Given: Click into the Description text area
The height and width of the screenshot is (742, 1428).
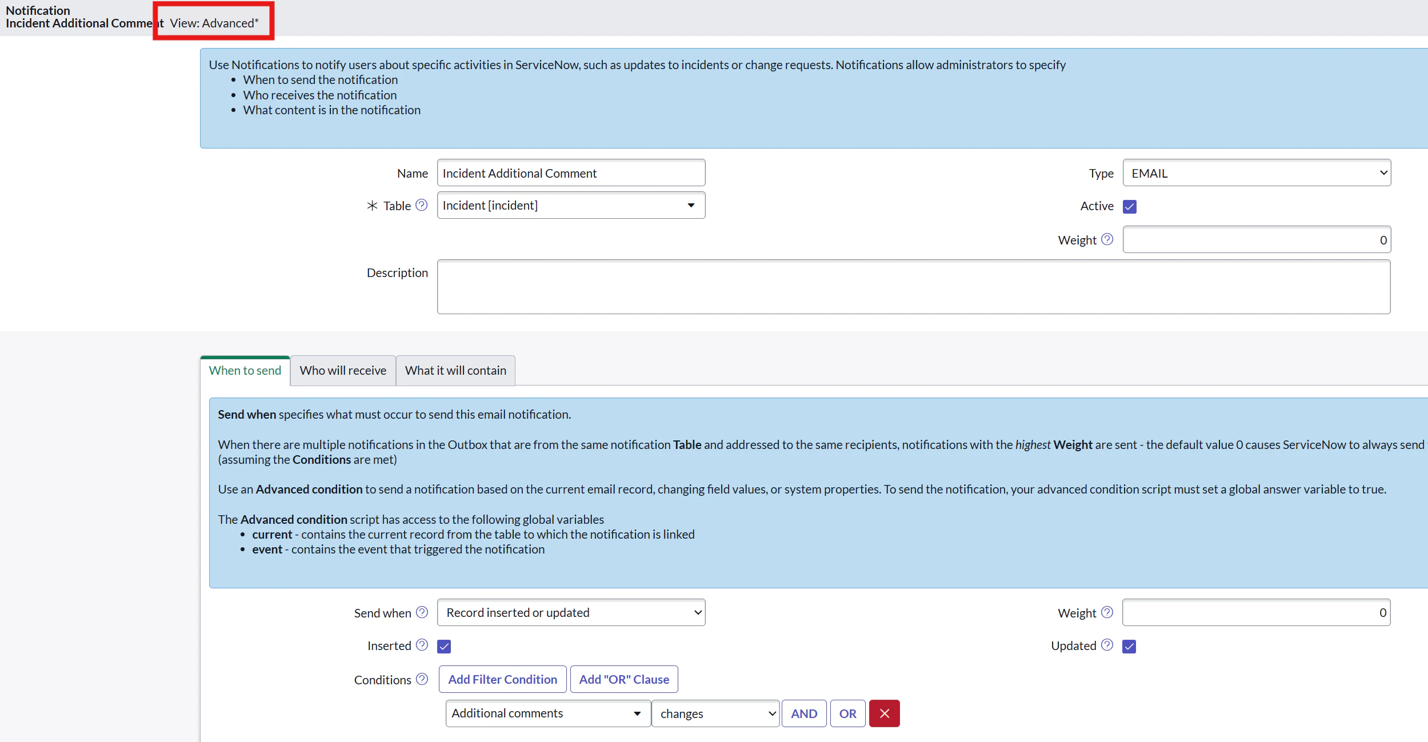Looking at the screenshot, I should [914, 287].
